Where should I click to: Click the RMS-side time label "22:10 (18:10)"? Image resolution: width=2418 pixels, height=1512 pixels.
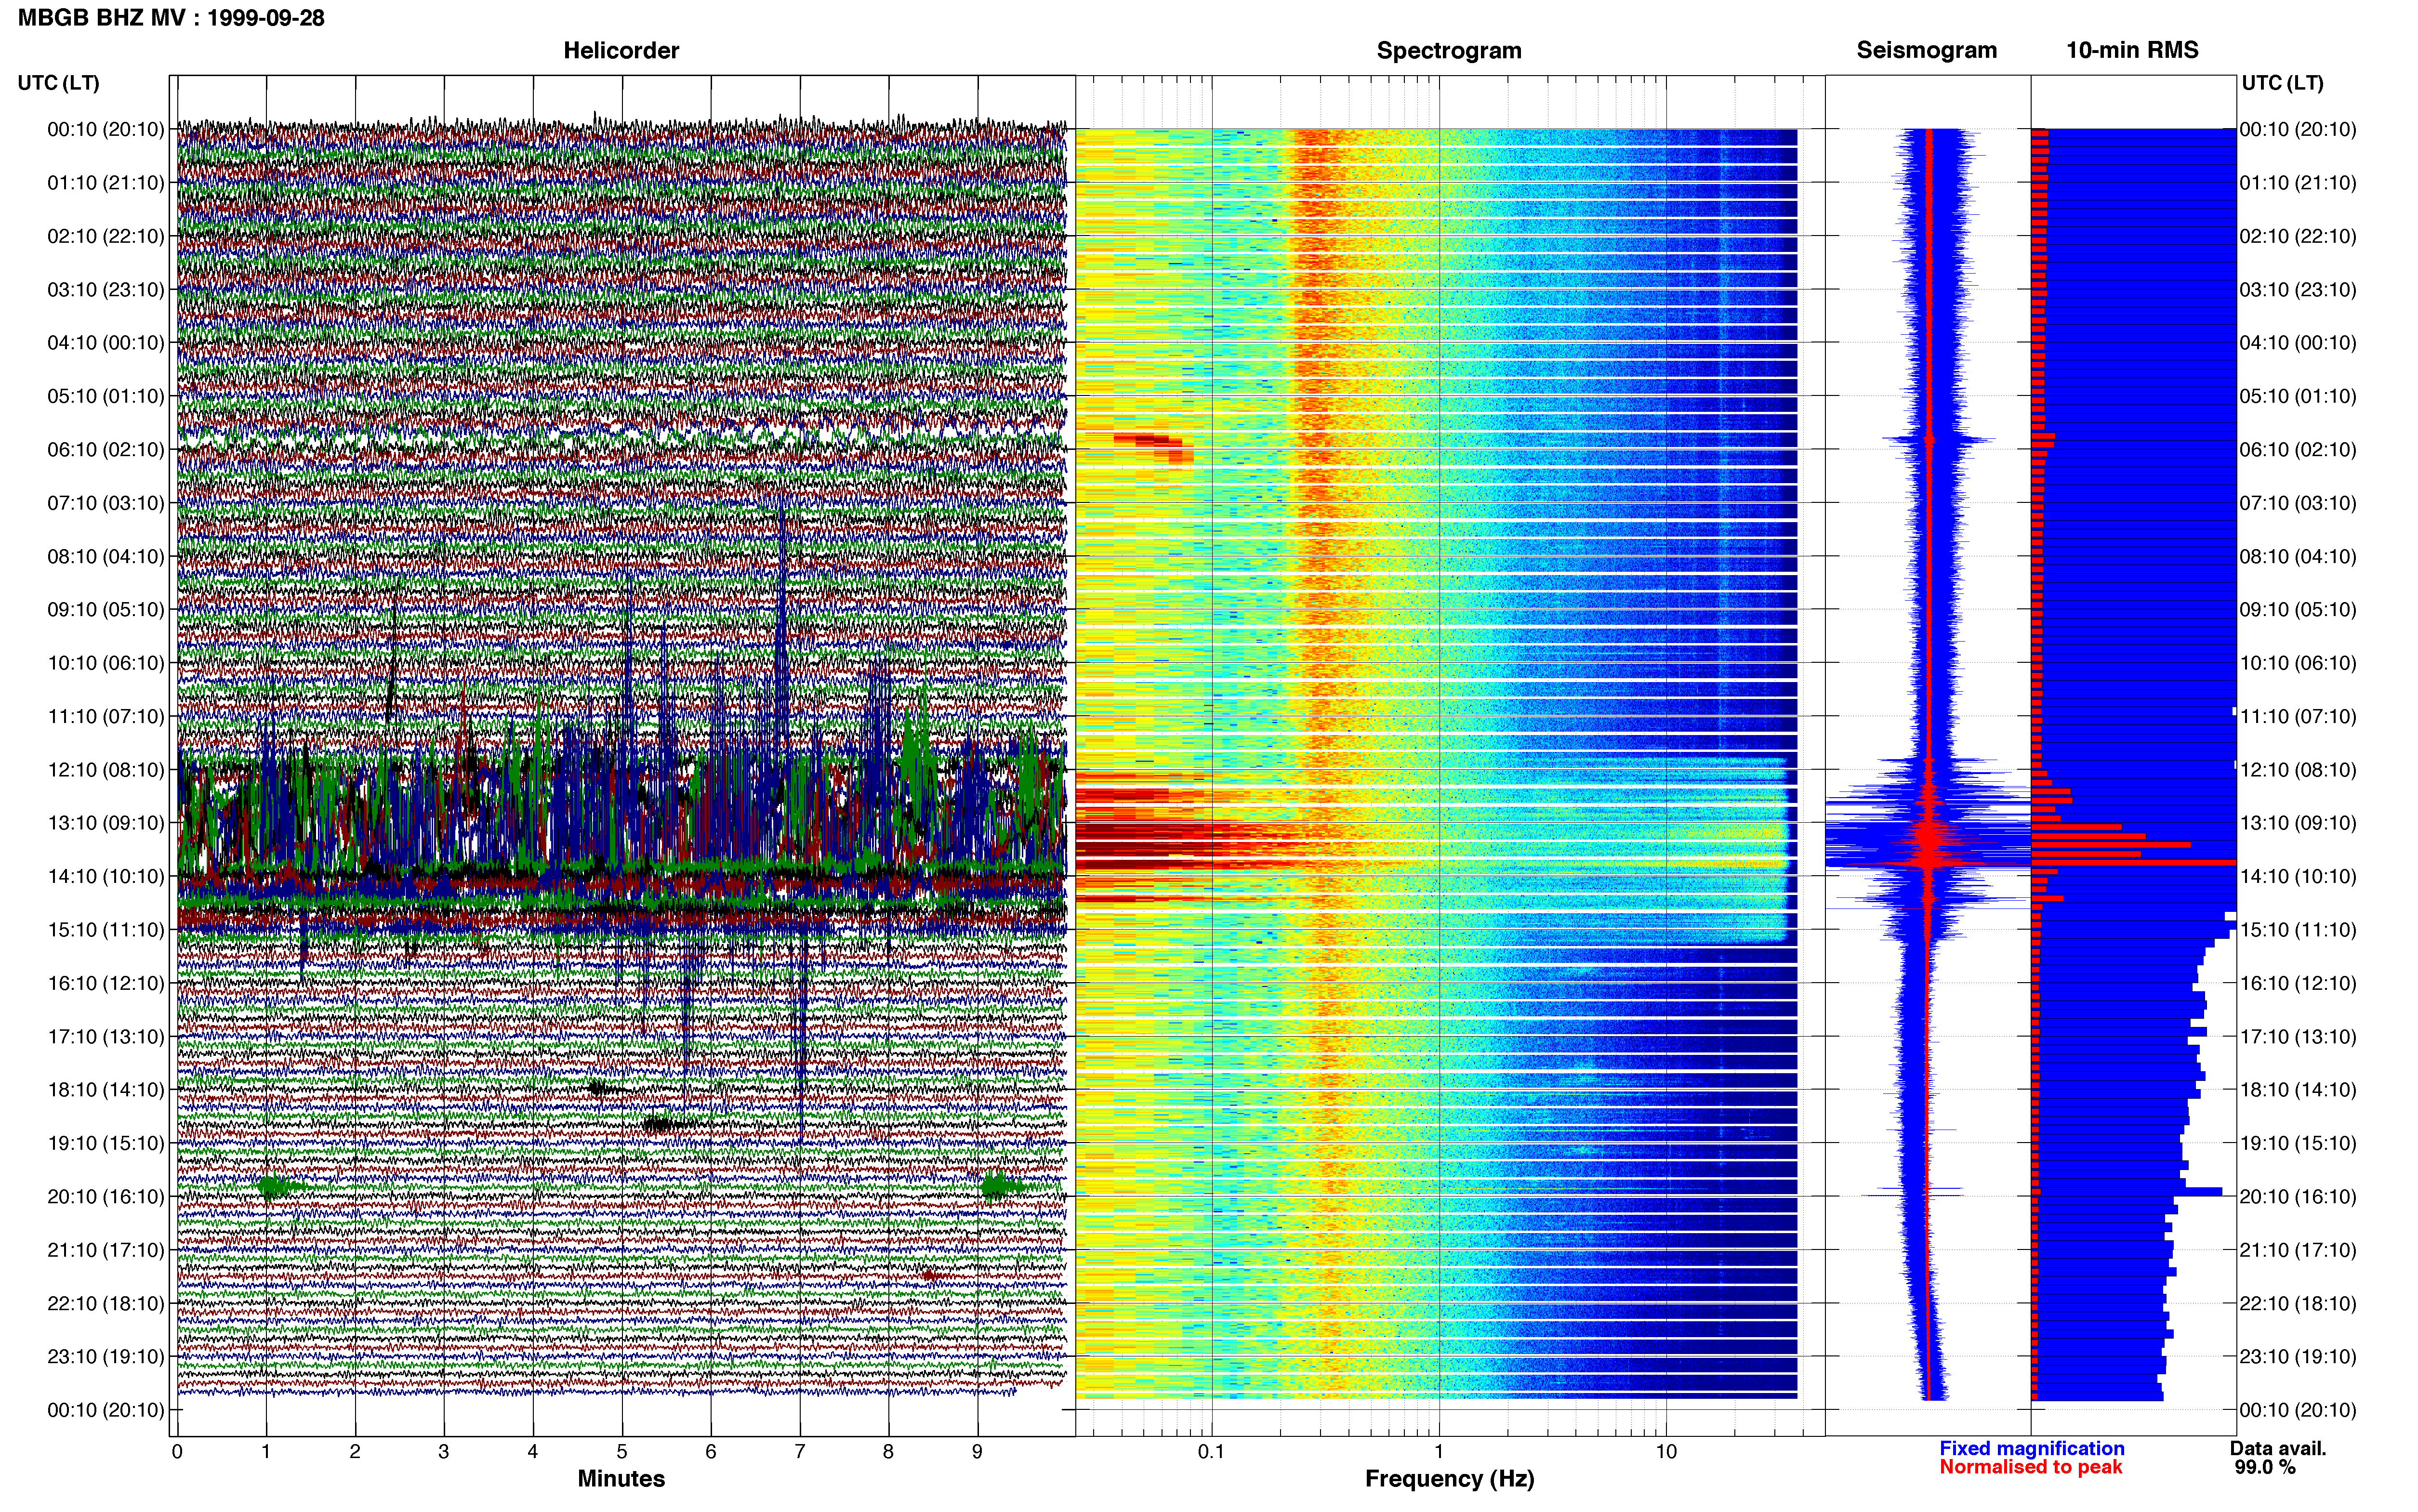[x=2298, y=1304]
